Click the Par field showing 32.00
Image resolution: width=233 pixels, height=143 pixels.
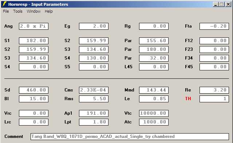pyautogui.click(x=154, y=58)
